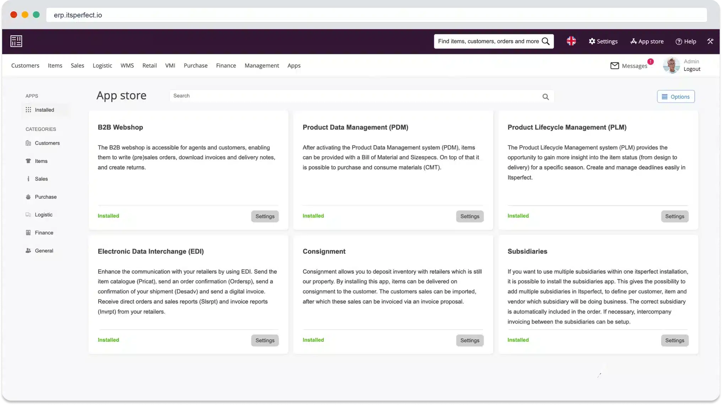Click the tools wrench icon in header
722x405 pixels.
710,41
